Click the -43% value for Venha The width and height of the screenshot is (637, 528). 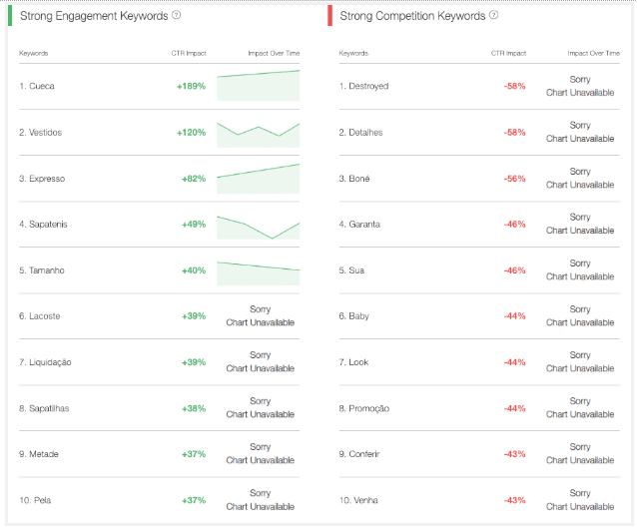click(515, 500)
